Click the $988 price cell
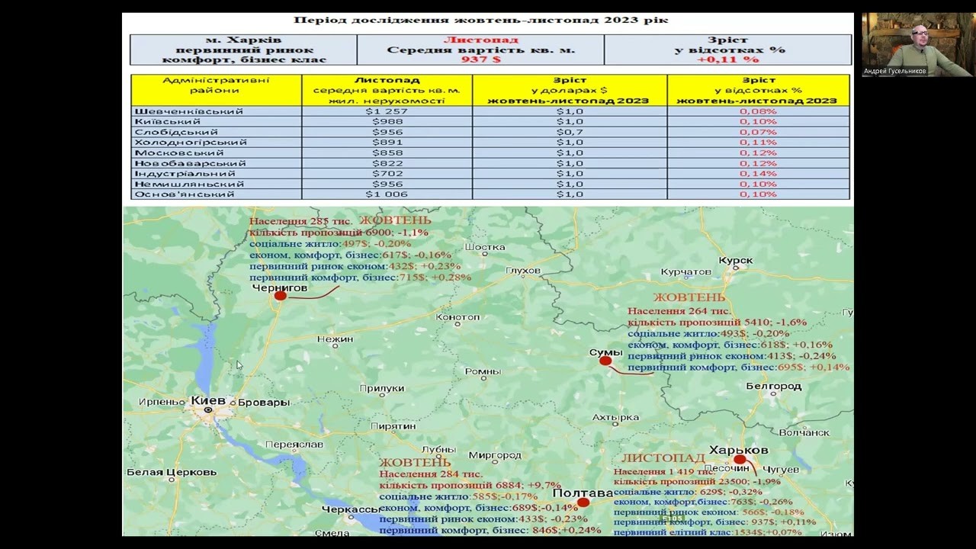 pos(387,122)
